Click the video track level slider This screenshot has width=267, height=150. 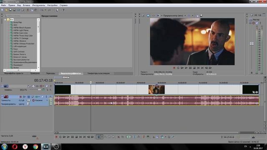pos(39,90)
